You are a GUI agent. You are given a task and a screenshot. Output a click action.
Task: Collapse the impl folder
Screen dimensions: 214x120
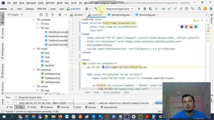37,90
